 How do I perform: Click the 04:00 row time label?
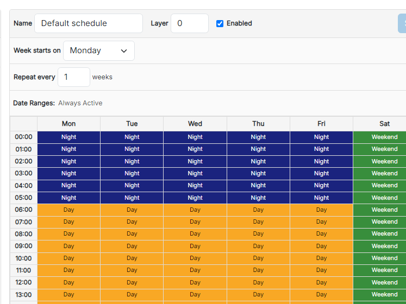point(23,186)
